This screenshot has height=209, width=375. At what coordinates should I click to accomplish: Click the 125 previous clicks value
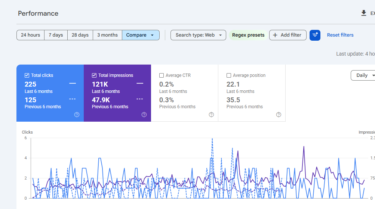(30, 100)
